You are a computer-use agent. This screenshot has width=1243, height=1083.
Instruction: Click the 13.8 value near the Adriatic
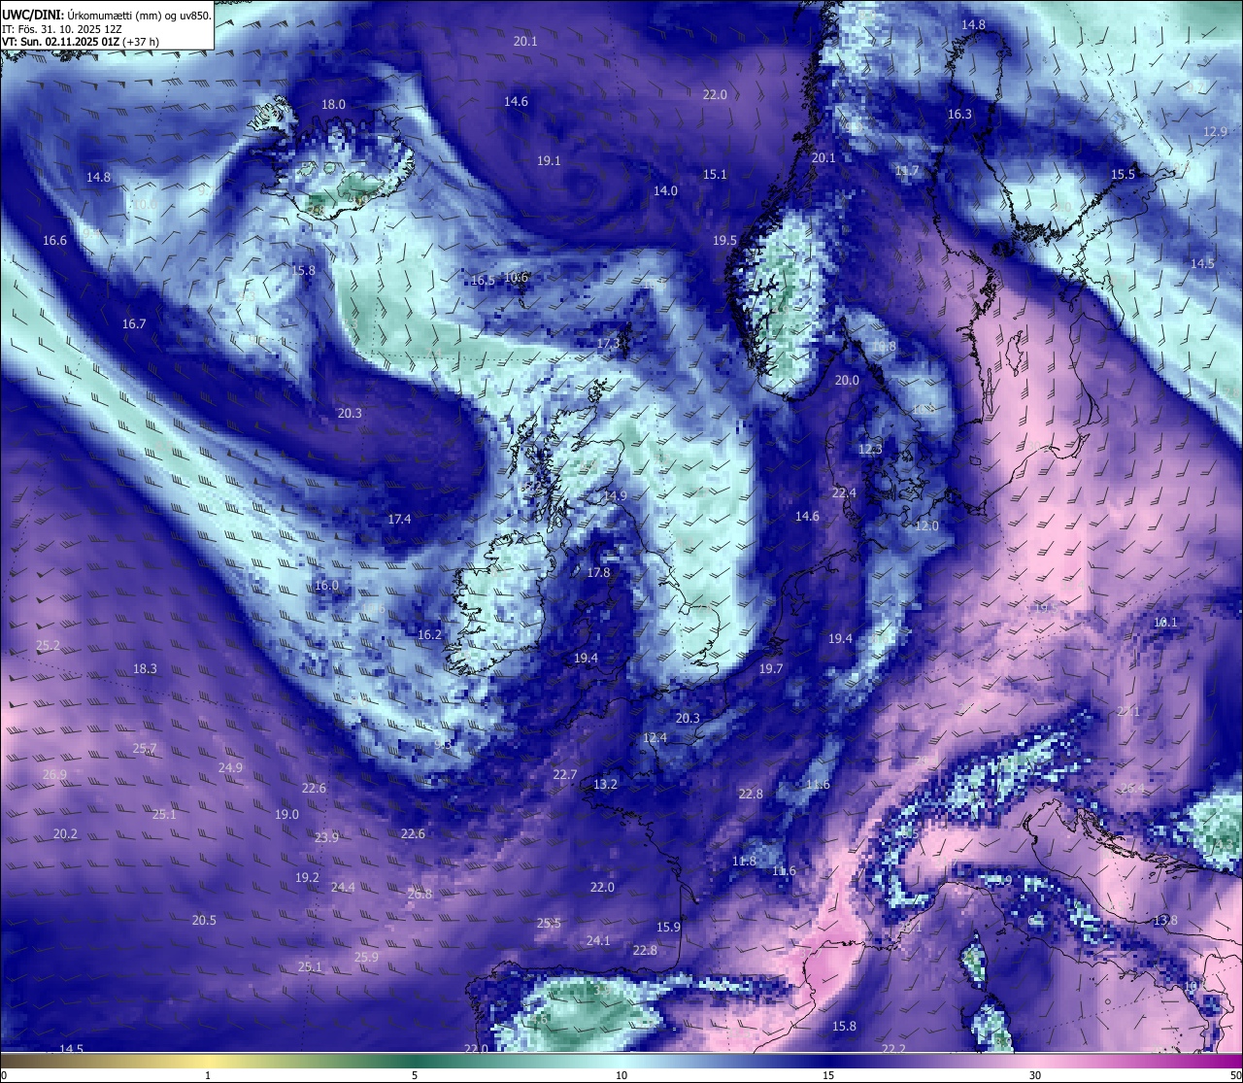[x=1165, y=920]
